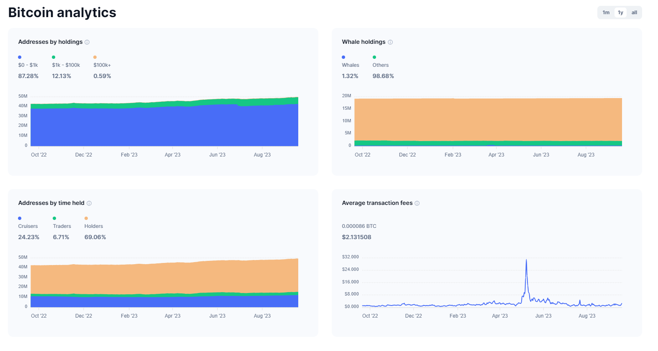Image resolution: width=658 pixels, height=351 pixels.
Task: Click the 87.28% holdings percentage value
Action: tap(28, 76)
